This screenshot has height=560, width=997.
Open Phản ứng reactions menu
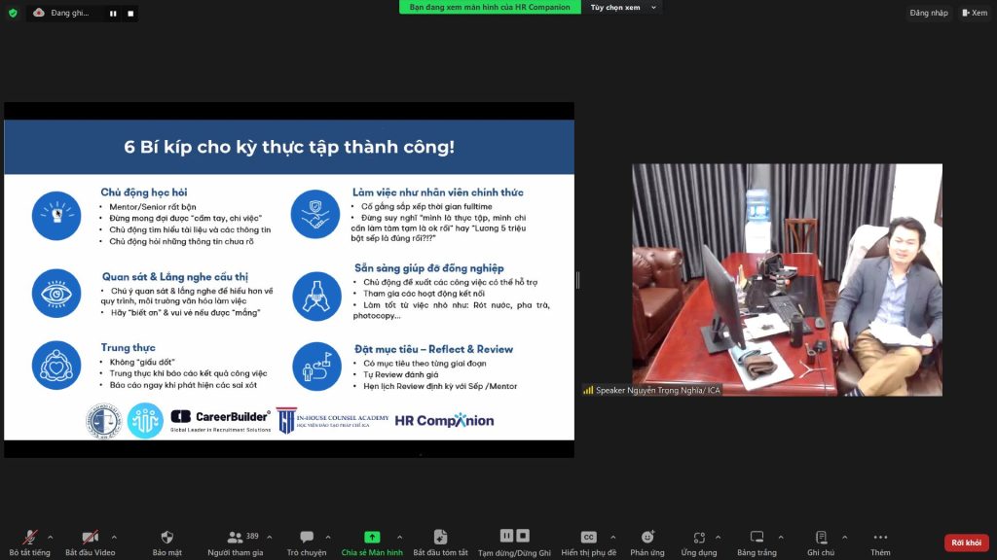pyautogui.click(x=647, y=538)
